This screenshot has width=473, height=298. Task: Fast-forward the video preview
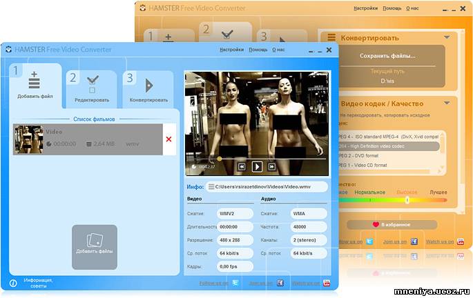click(272, 167)
